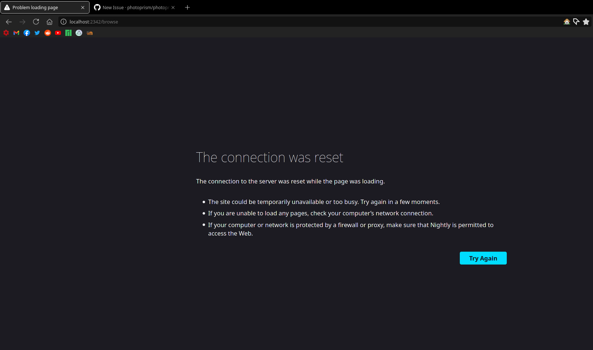The image size is (593, 350).
Task: Switch to the New Issue GitHub tab
Action: tap(132, 7)
